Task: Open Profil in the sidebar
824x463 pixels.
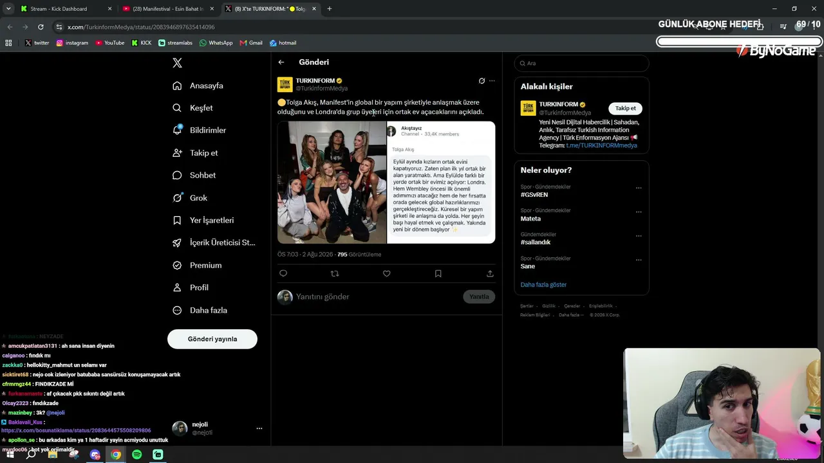Action: (x=191, y=287)
